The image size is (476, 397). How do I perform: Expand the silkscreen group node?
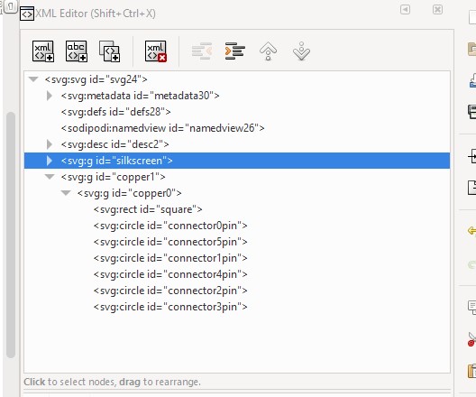click(50, 161)
